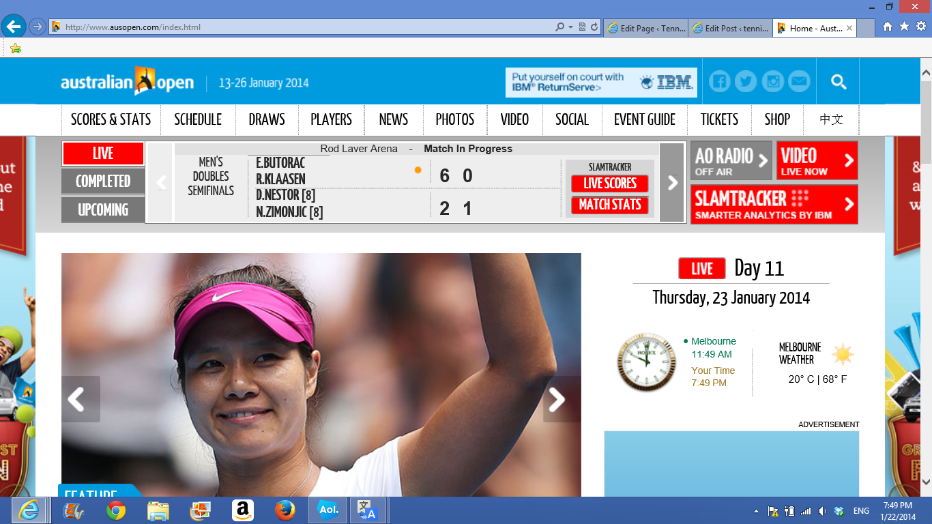Viewport: 932px width, 524px height.
Task: Click the MATCH STATS button
Action: [610, 205]
